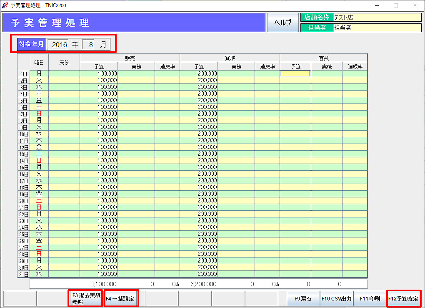The height and width of the screenshot is (308, 425).
Task: Export data with F10 CSV出力
Action: (336, 299)
